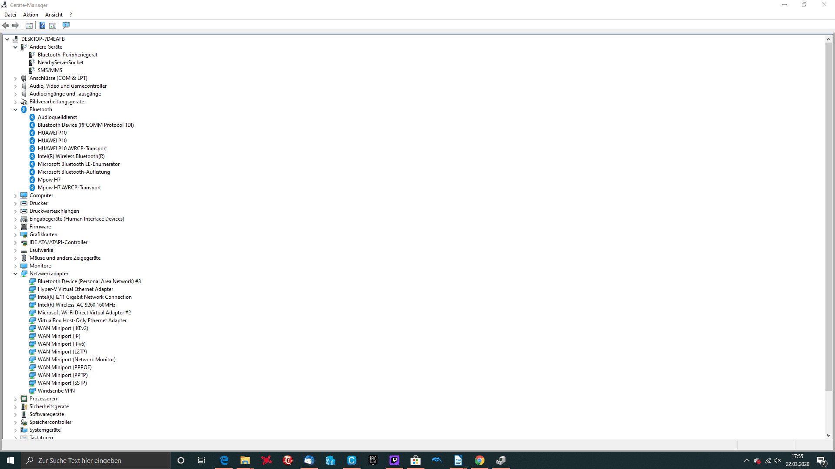835x469 pixels.
Task: Open Thunderbird mail from the taskbar
Action: 309,460
